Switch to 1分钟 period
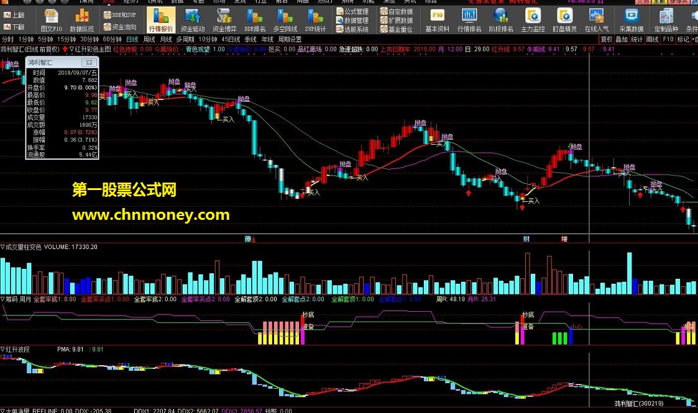Image resolution: width=698 pixels, height=413 pixels. [x=26, y=40]
